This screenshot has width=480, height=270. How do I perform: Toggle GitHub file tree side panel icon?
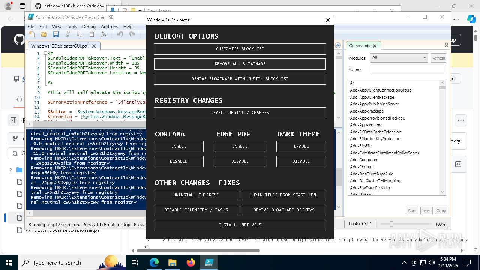click(x=13, y=120)
